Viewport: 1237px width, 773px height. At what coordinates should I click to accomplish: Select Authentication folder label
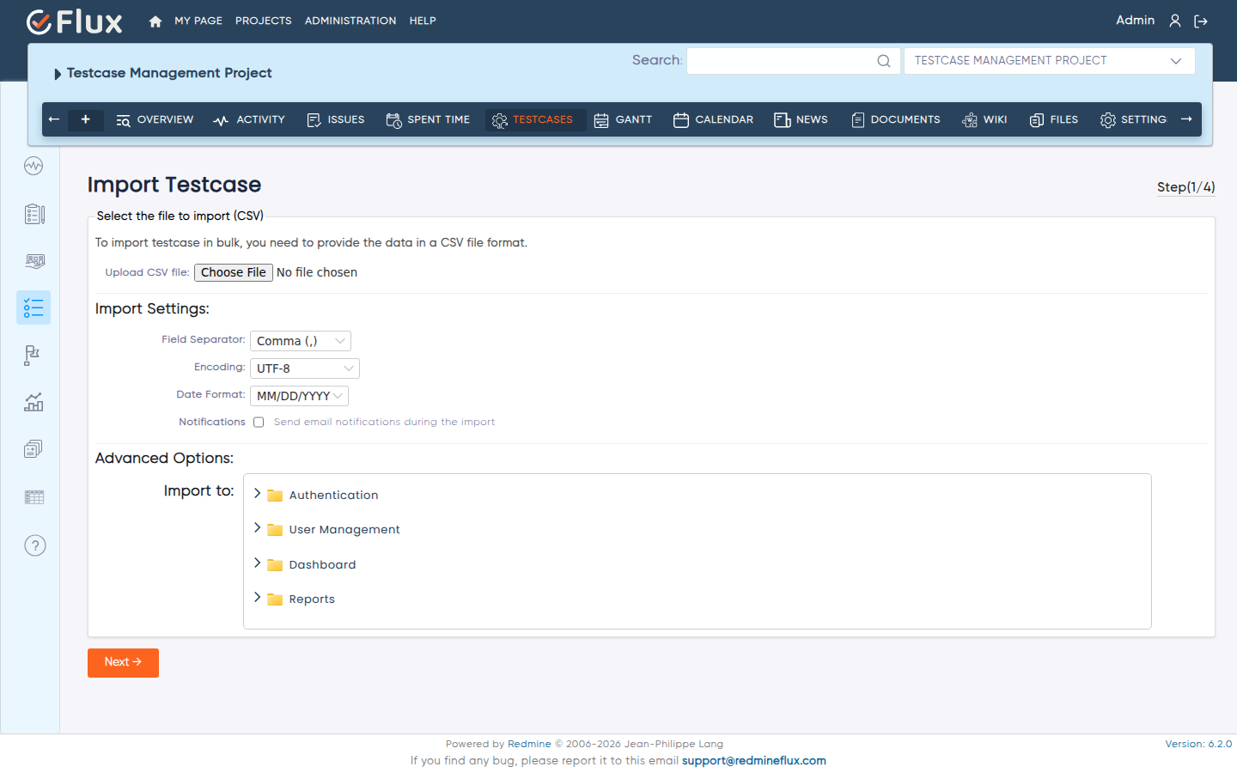(x=333, y=496)
